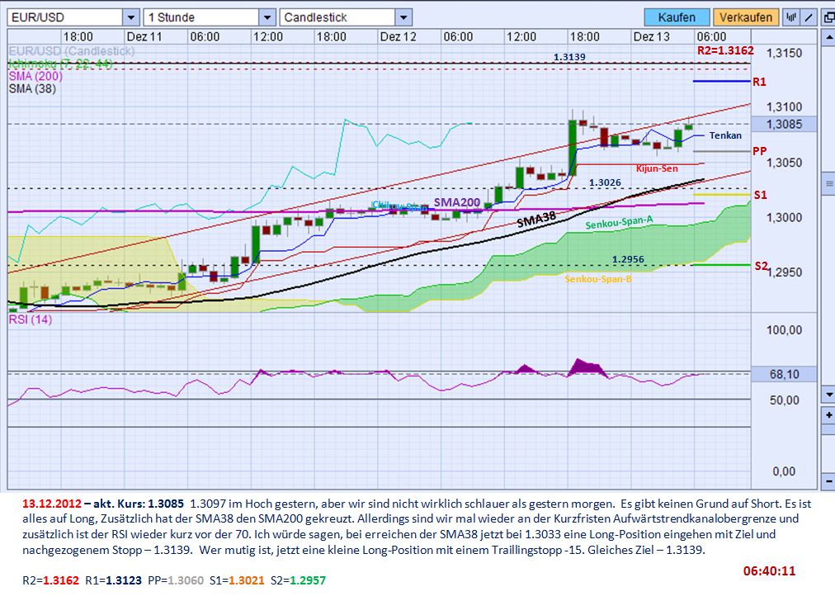Click the Dez 13 date on time axis
The image size is (835, 601).
[651, 37]
